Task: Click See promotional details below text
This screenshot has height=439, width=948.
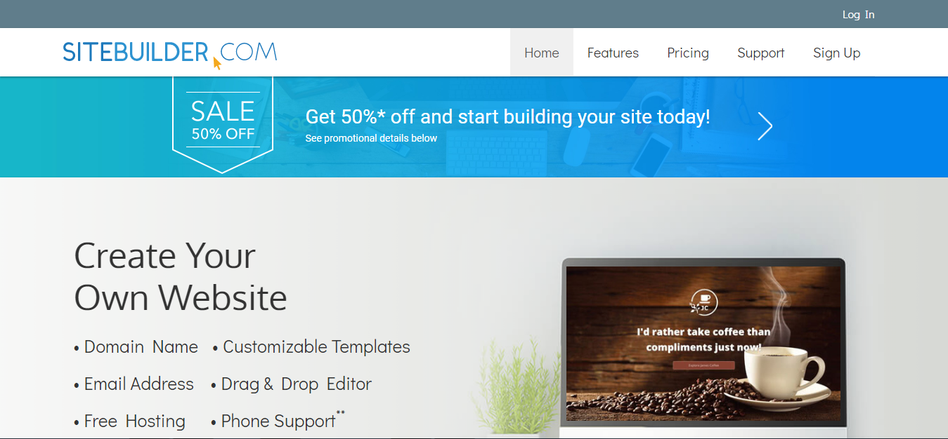Action: 371,138
